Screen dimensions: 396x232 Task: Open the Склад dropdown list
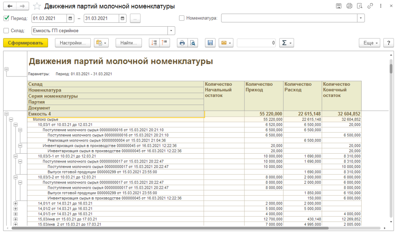(x=171, y=31)
